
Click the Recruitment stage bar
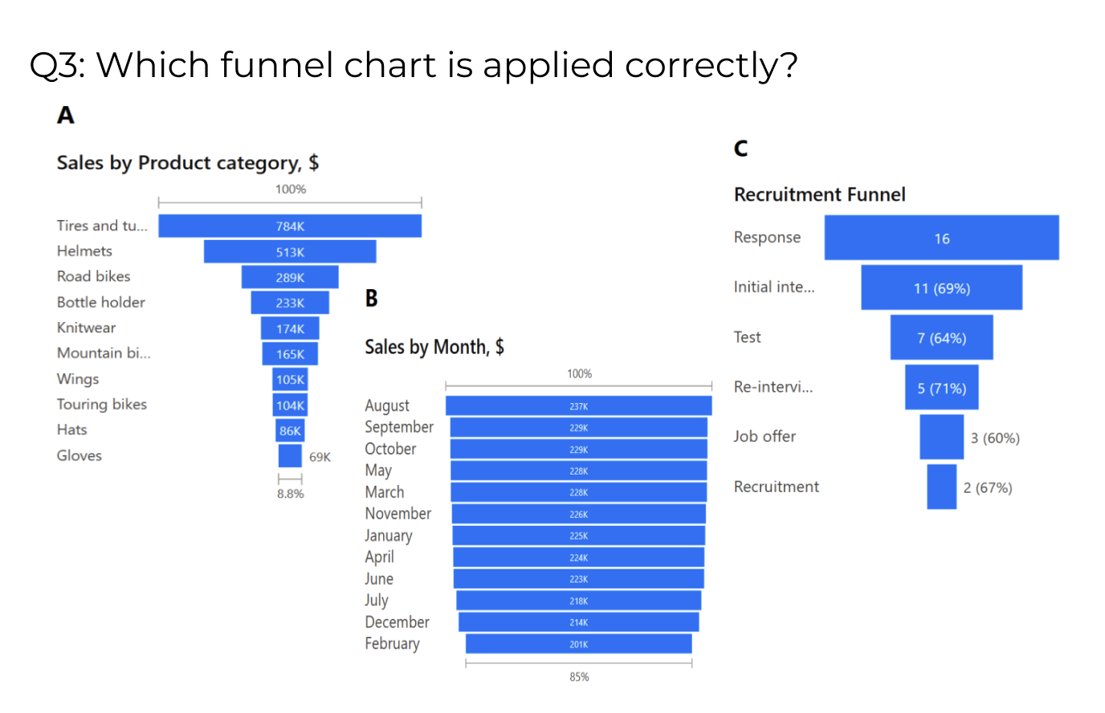click(941, 487)
